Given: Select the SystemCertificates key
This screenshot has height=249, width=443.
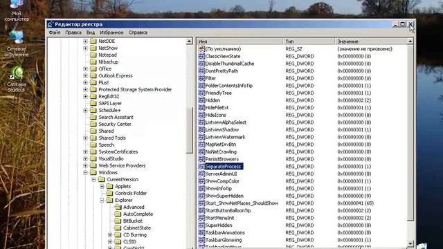Looking at the screenshot, I should click(118, 152).
